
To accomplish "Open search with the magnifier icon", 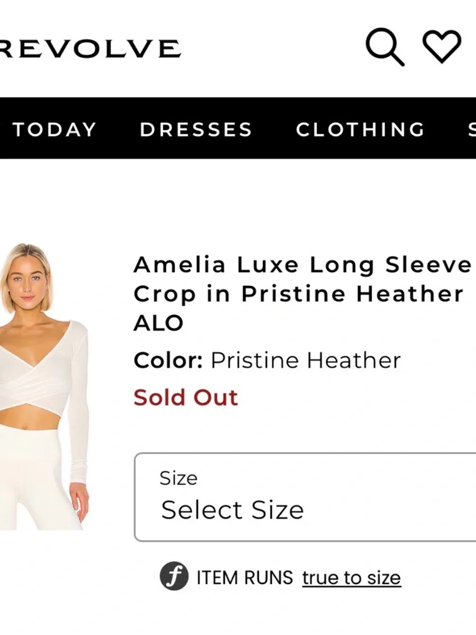I will click(x=385, y=47).
